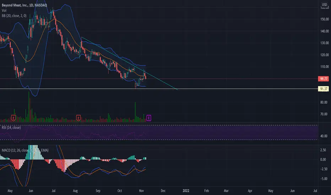This screenshot has width=331, height=195.
Task: Click the RSI 40.00 scale label
Action: click(x=324, y=136)
